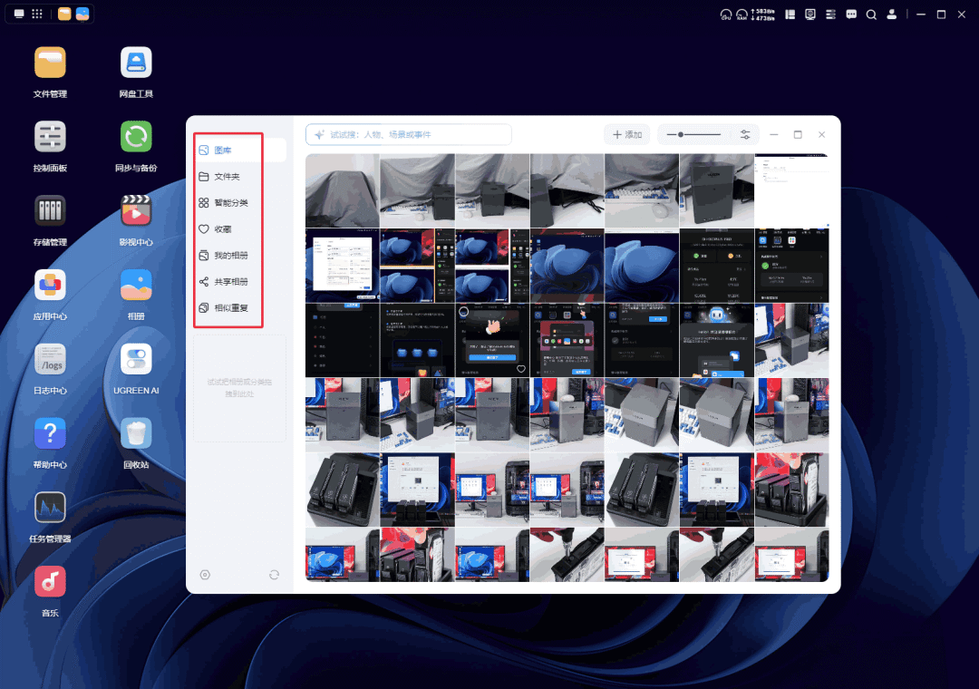
Task: Click the monitor icon in top bar
Action: tap(810, 15)
